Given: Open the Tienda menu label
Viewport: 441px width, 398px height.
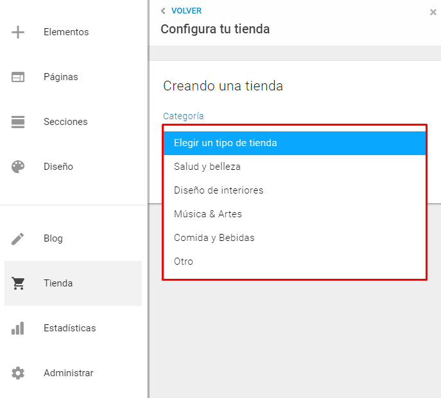Looking at the screenshot, I should point(58,283).
